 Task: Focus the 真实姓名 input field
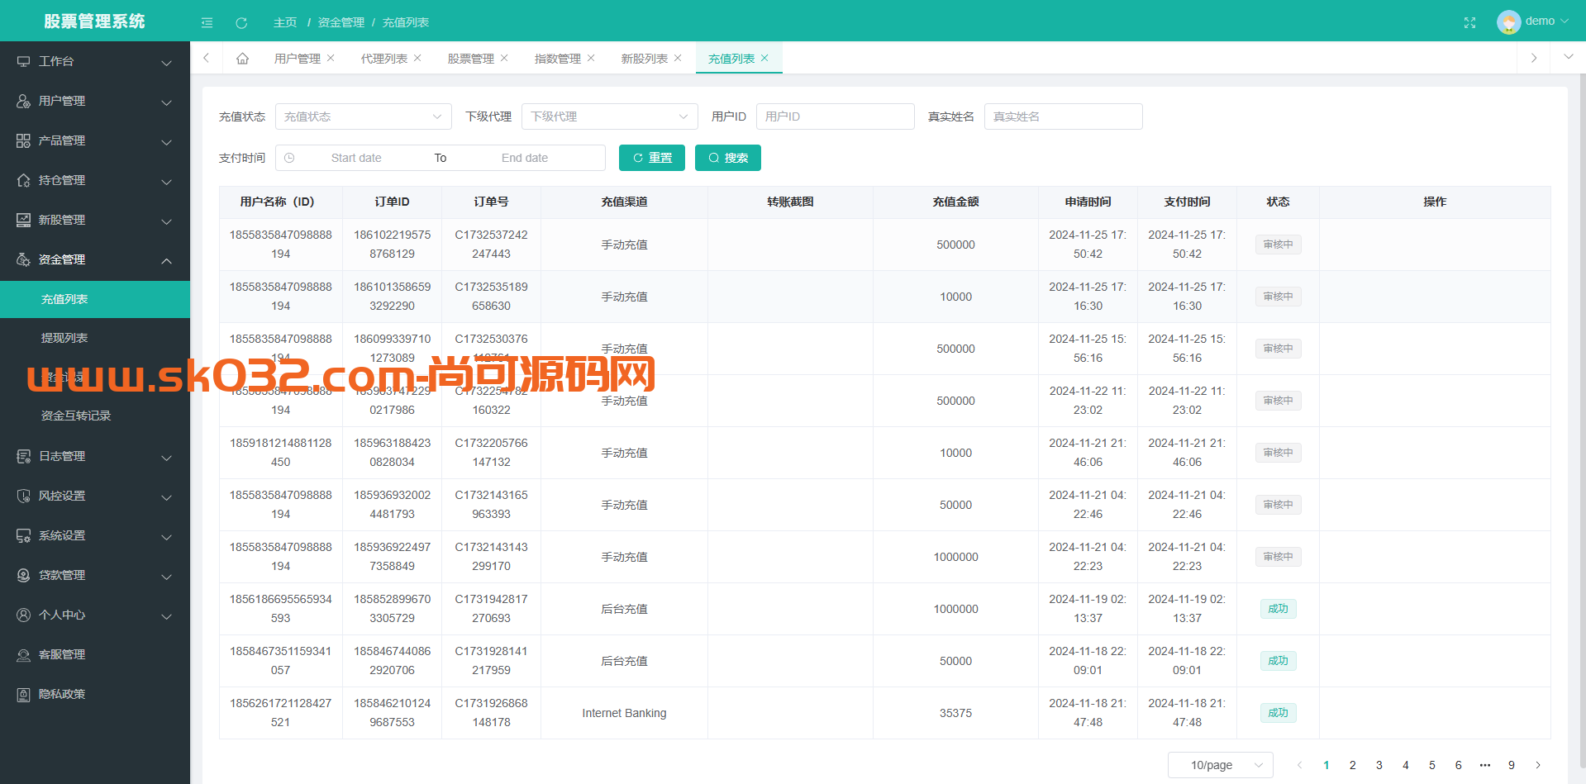[x=1064, y=116]
